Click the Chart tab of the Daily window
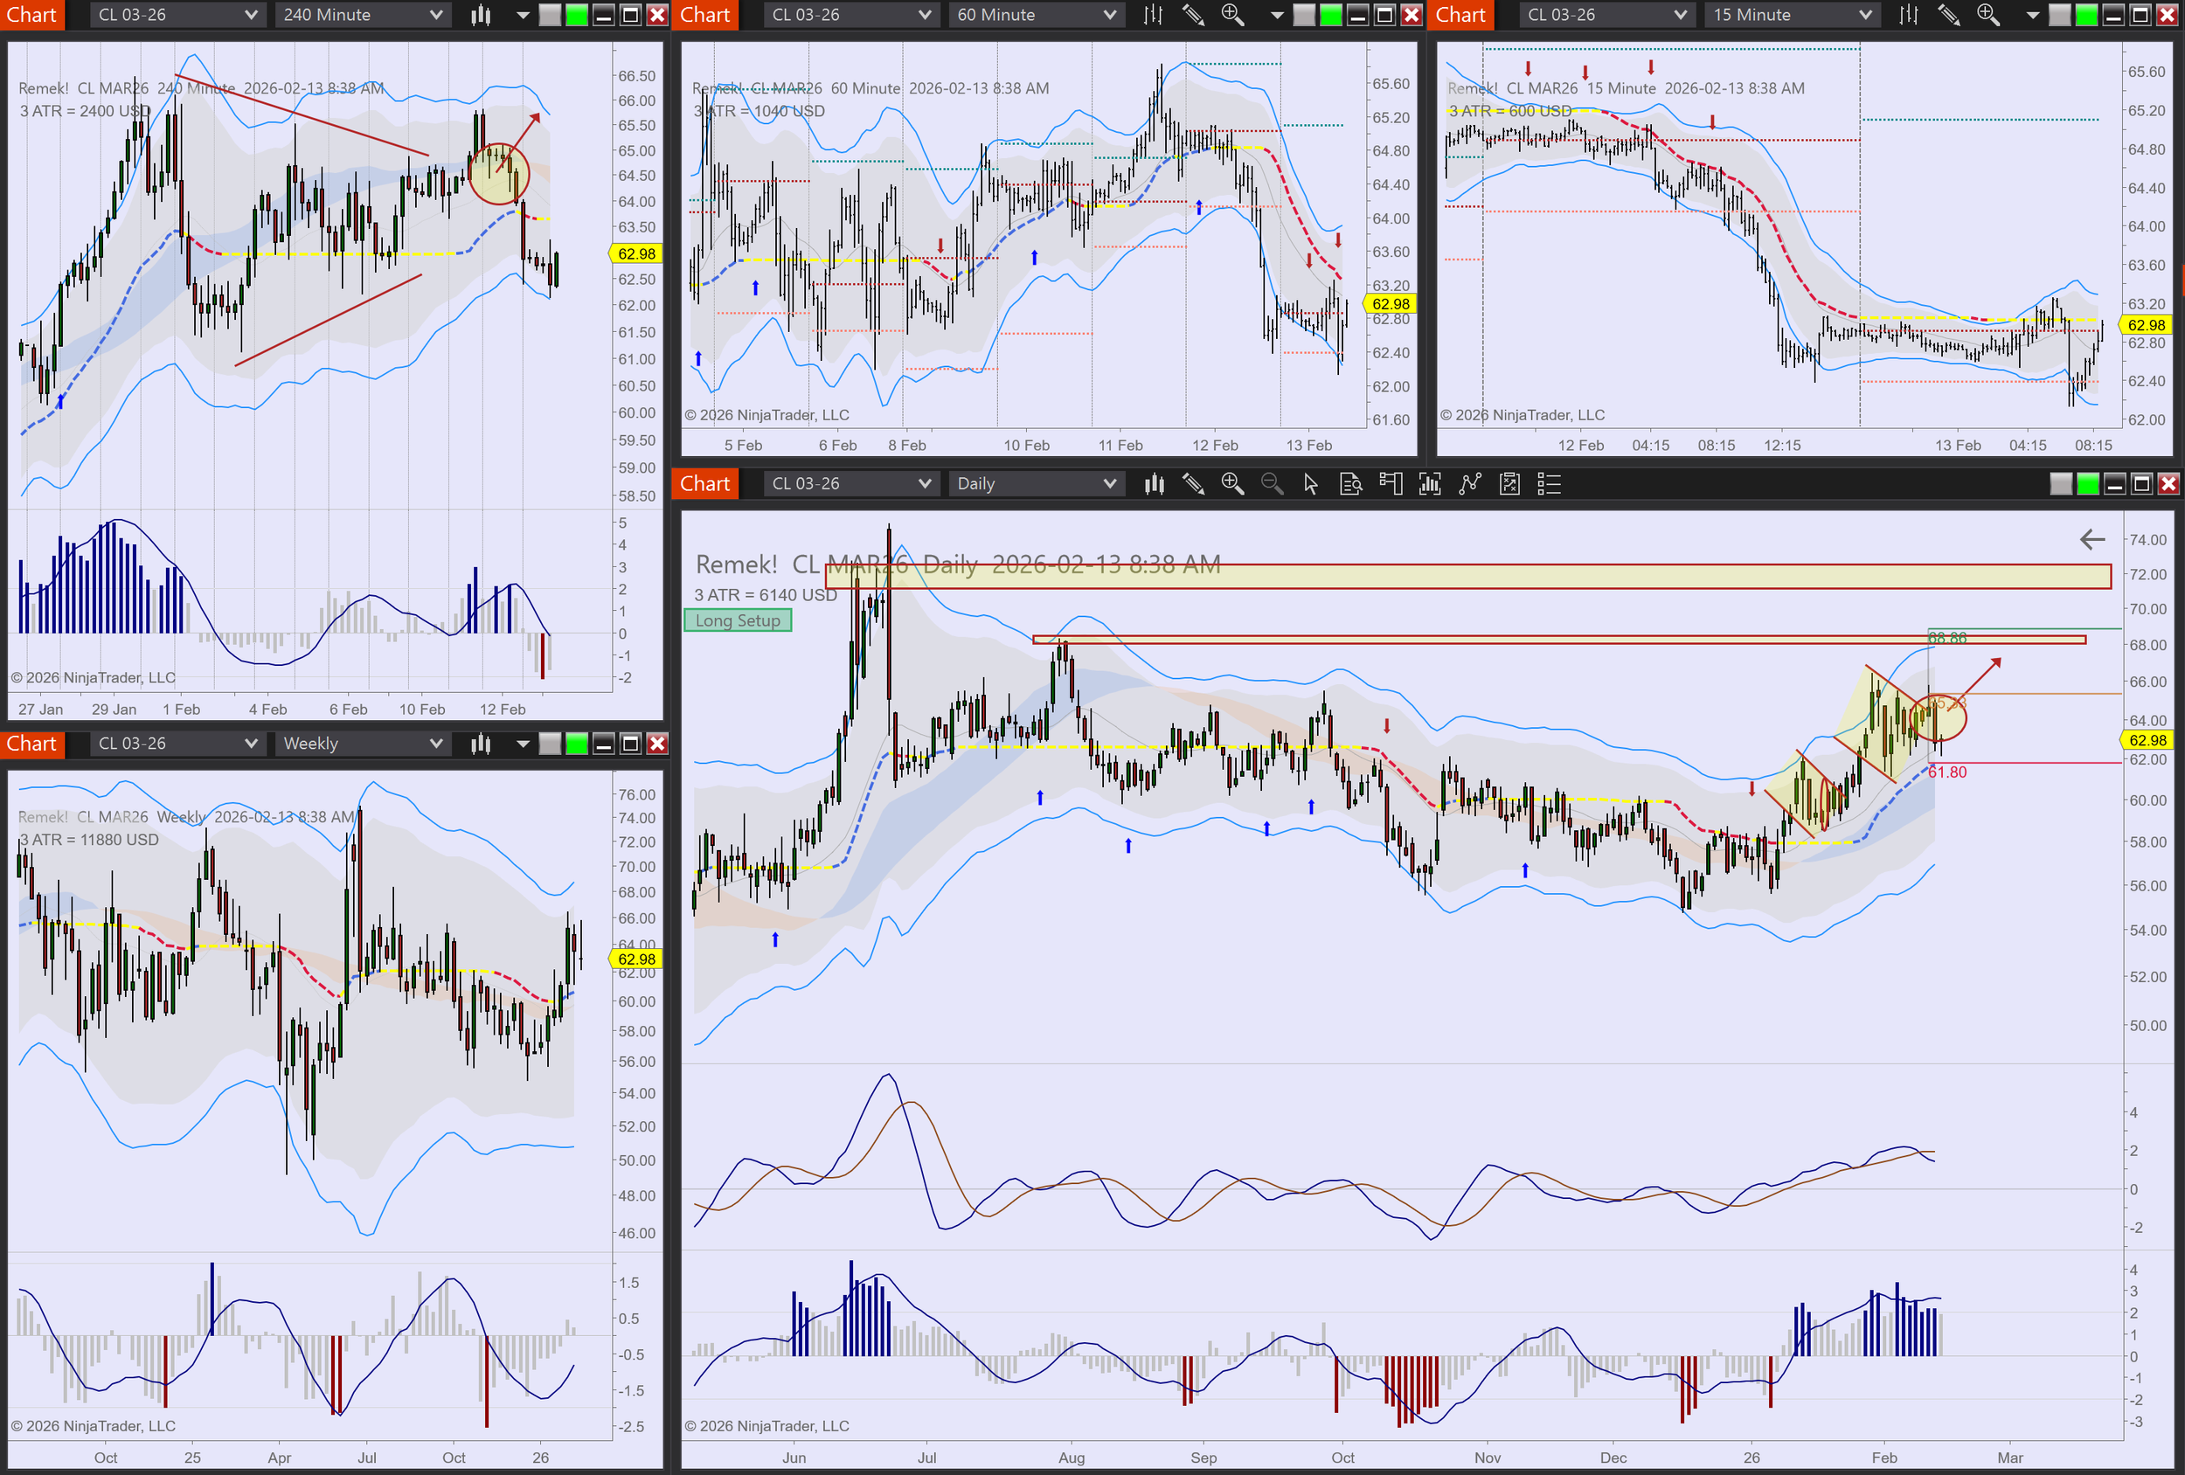This screenshot has width=2185, height=1475. [704, 484]
